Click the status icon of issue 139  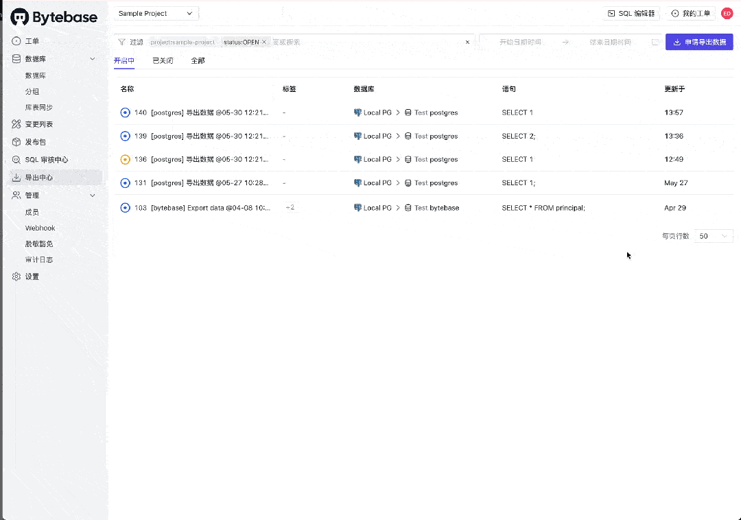pos(126,136)
